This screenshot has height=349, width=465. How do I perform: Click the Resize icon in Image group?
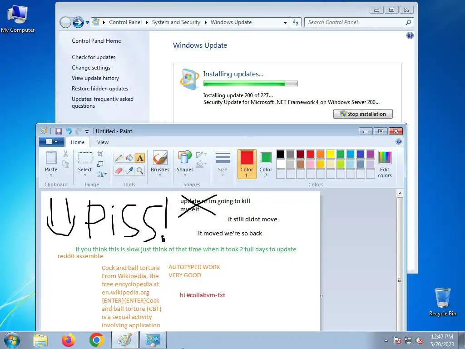pyautogui.click(x=100, y=164)
